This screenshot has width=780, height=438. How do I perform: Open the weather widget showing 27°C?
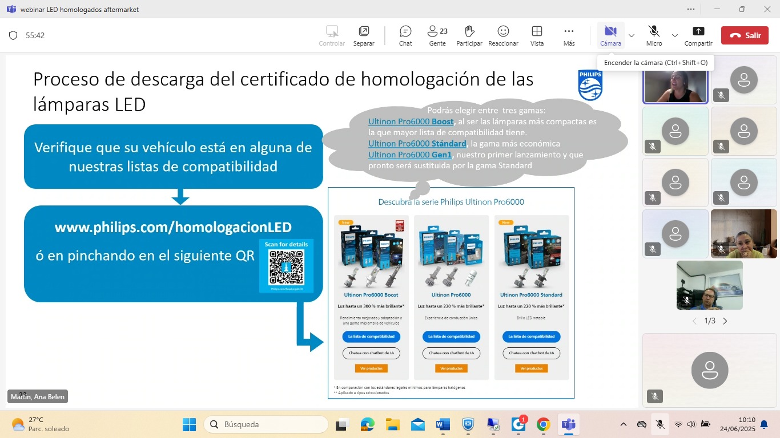click(x=40, y=424)
